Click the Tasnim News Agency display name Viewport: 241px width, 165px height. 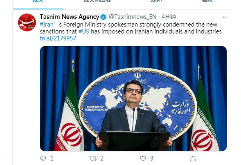click(x=69, y=17)
